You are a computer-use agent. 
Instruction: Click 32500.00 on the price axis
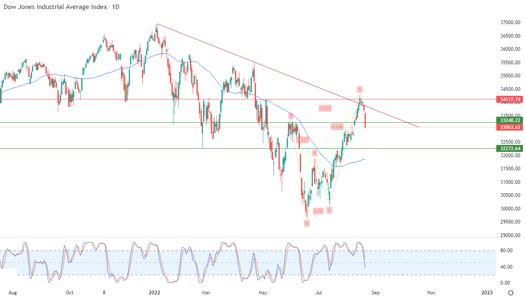click(x=510, y=142)
